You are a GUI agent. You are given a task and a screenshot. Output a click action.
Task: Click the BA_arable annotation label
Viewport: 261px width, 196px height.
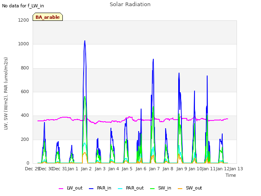click(48, 17)
